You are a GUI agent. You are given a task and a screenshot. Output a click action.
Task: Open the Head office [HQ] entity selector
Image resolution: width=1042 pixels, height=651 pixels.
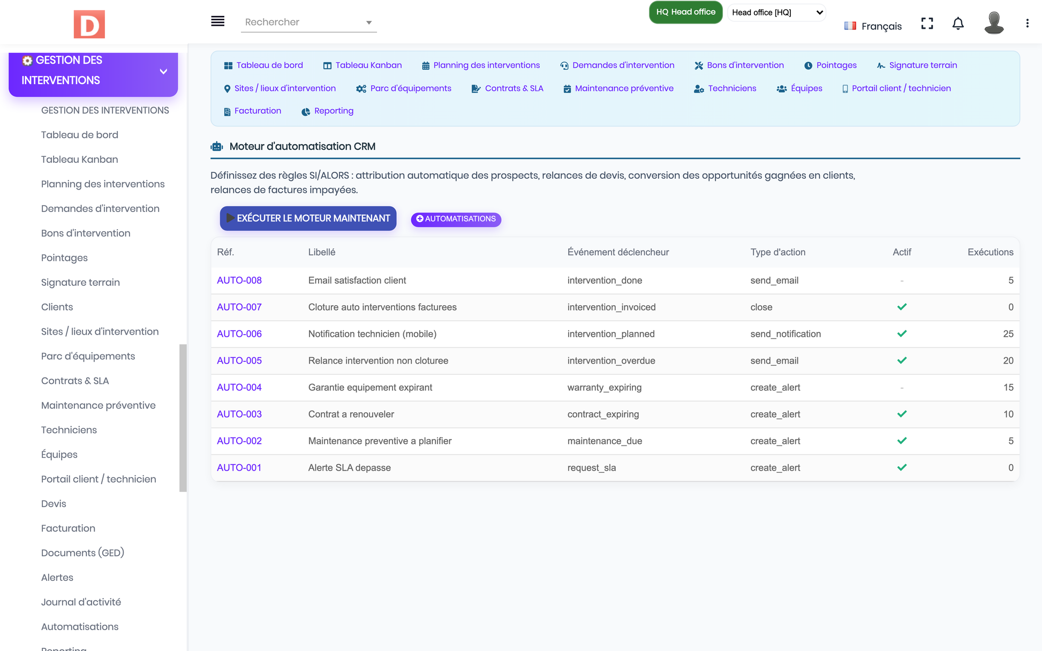click(776, 12)
